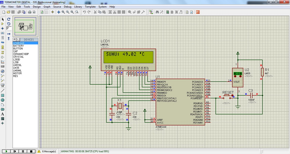The width and height of the screenshot is (290, 154).
Task: Open the Debug menu
Action: click(x=67, y=7)
